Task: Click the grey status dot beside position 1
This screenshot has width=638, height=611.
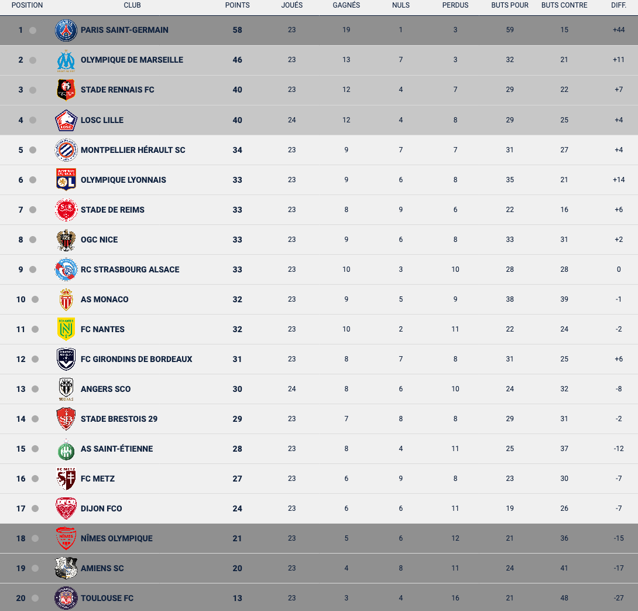Action: (x=33, y=30)
